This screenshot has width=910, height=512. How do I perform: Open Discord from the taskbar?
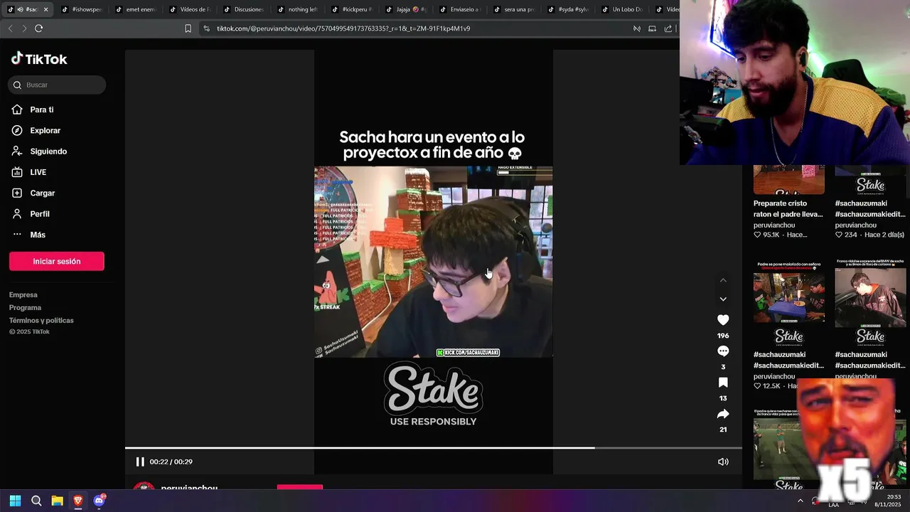tap(100, 501)
